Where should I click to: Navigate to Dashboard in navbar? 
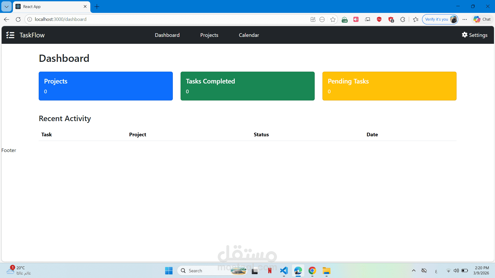[167, 35]
